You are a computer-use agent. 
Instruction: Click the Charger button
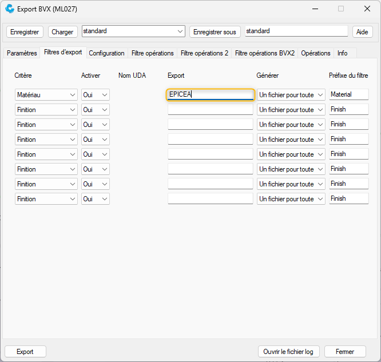(63, 32)
